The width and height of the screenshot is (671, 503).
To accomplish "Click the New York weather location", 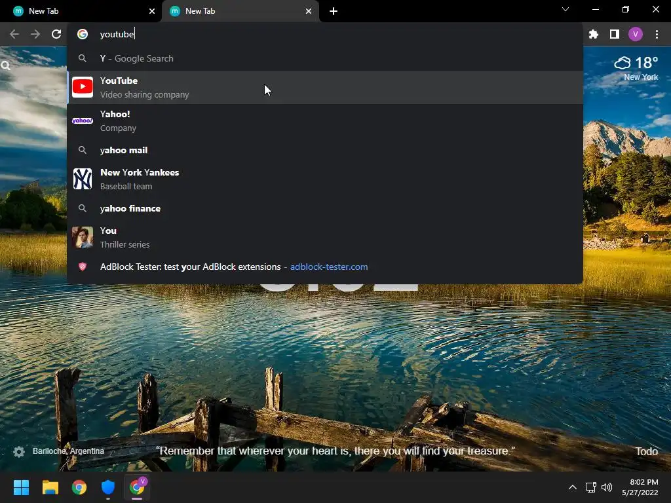I will (641, 77).
